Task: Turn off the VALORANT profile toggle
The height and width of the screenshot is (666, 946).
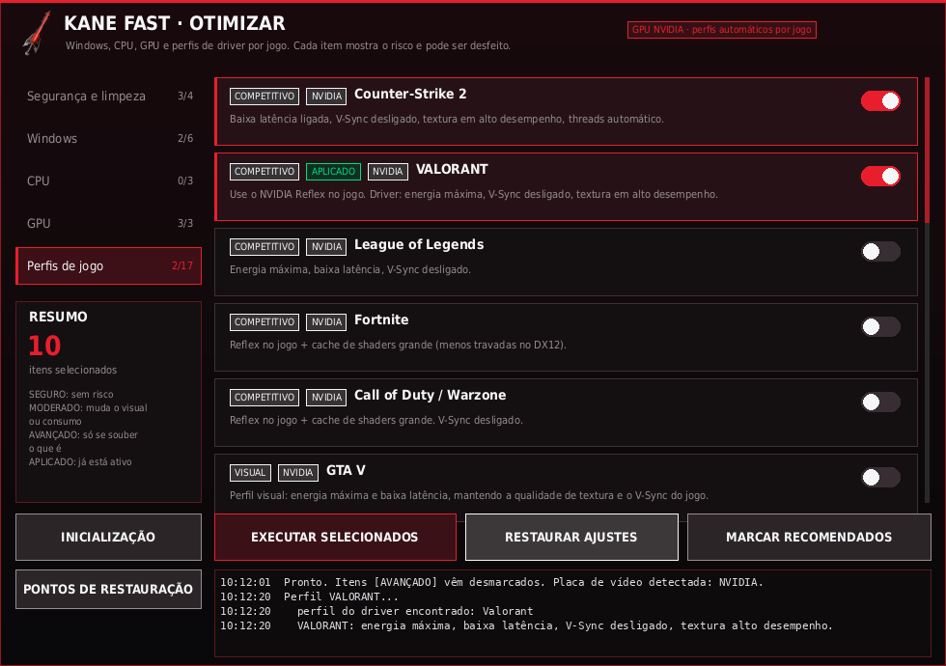Action: (x=880, y=176)
